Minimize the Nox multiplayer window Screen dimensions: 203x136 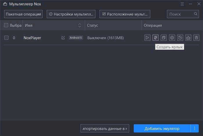coord(191,4)
